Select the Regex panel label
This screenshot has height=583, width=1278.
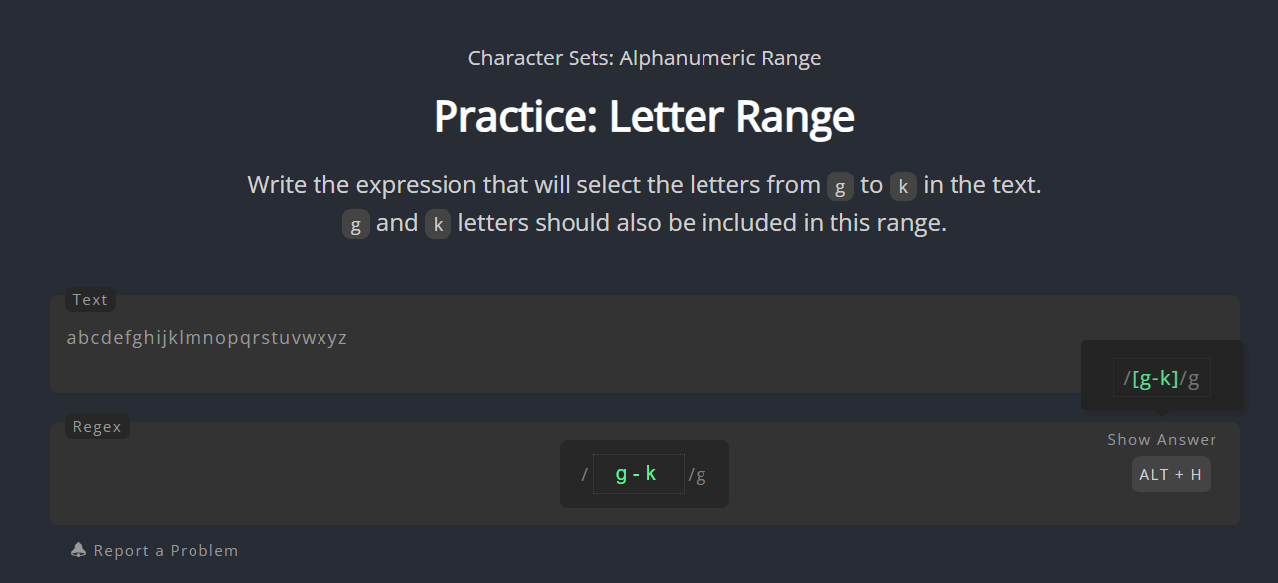point(97,426)
